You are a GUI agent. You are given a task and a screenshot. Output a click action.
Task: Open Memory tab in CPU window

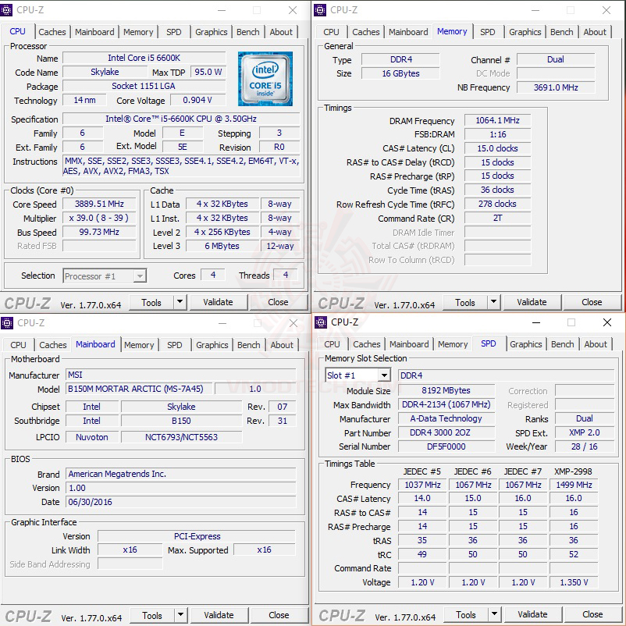(x=138, y=32)
